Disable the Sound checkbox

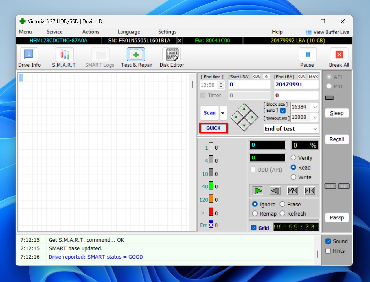pos(328,241)
